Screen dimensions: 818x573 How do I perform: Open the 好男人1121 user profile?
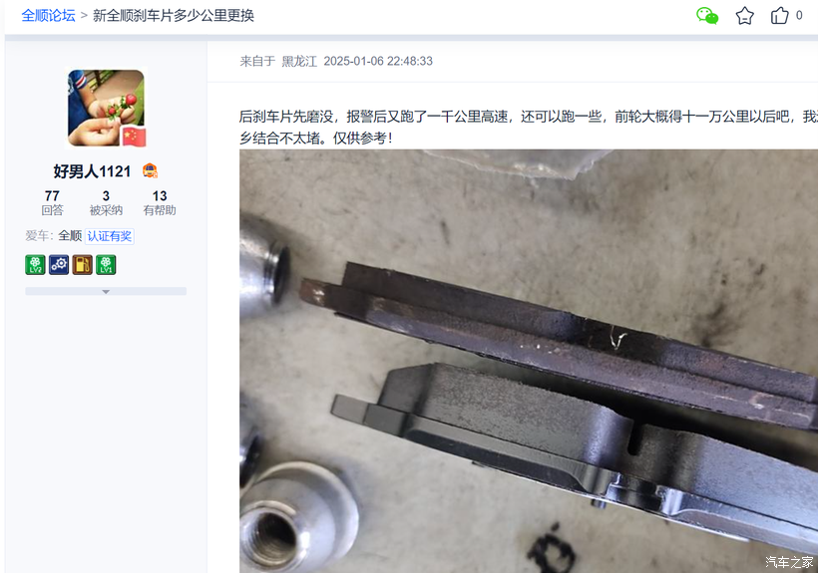(x=92, y=170)
